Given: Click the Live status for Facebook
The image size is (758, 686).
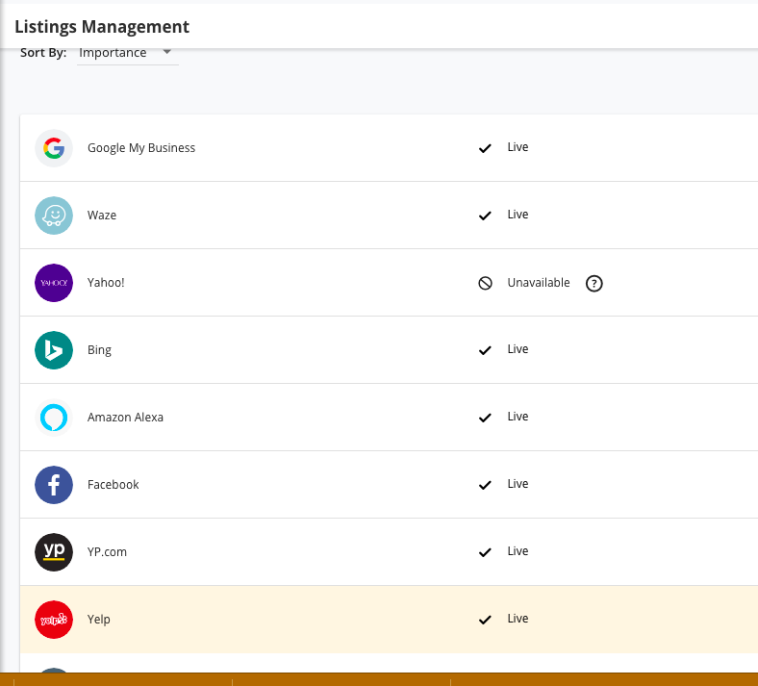Looking at the screenshot, I should coord(518,485).
